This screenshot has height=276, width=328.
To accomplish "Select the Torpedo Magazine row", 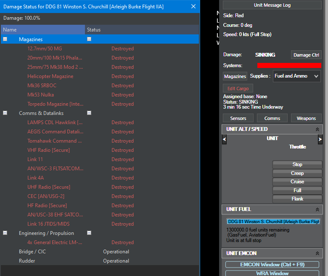I will tap(100, 104).
